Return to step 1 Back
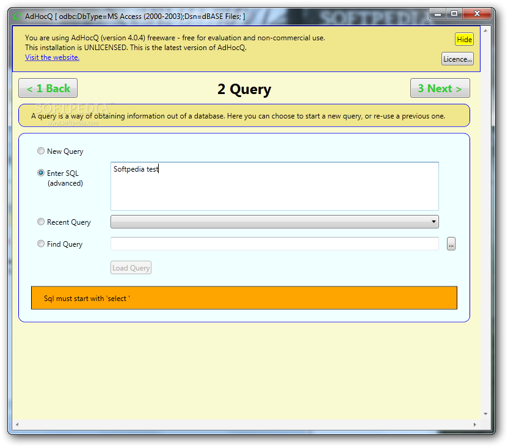 click(48, 88)
